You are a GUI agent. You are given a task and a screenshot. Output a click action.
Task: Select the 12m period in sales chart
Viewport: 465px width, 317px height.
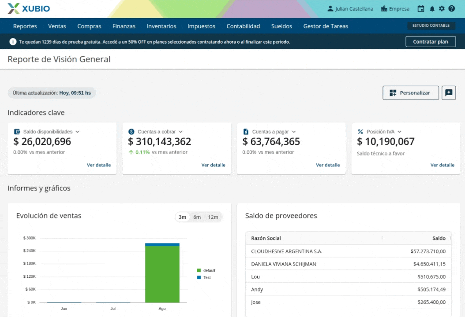click(x=213, y=217)
